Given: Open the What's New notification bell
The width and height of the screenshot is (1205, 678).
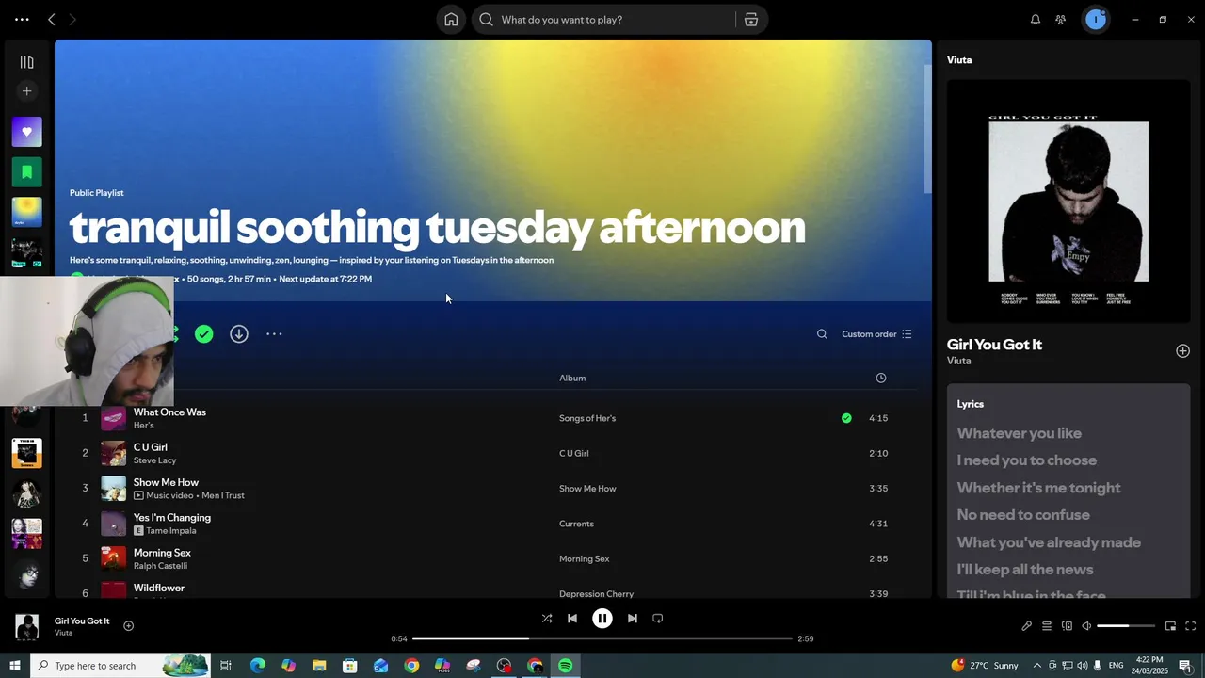Looking at the screenshot, I should pyautogui.click(x=1036, y=19).
